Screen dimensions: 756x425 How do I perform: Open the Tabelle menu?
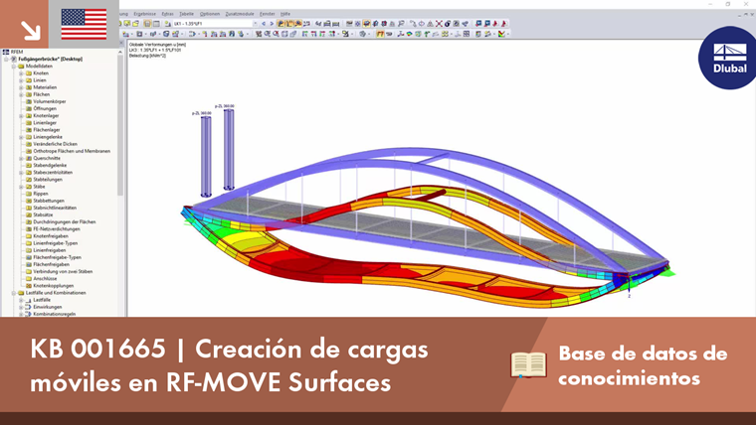click(x=186, y=14)
